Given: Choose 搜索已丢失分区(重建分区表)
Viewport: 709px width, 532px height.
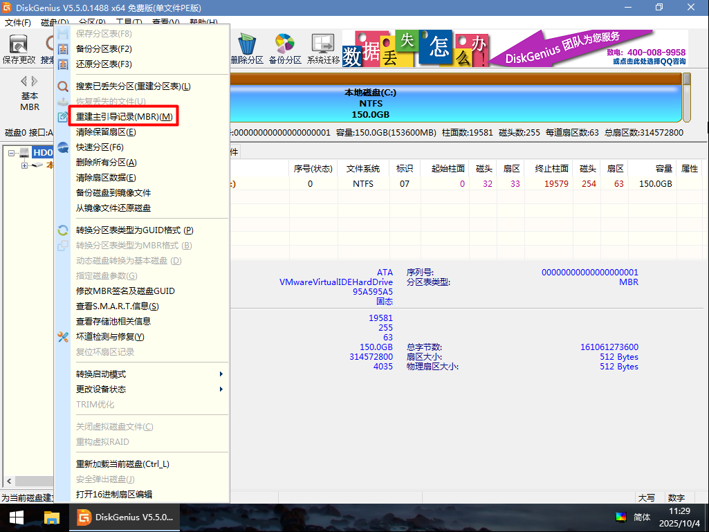Looking at the screenshot, I should tap(133, 86).
